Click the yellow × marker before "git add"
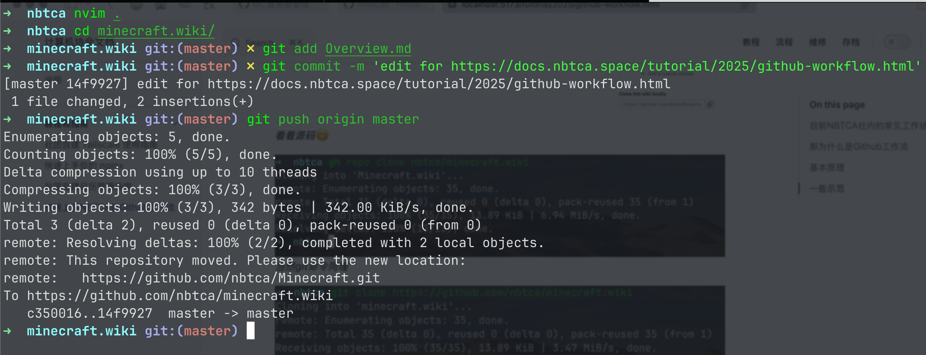926x355 pixels. click(x=251, y=49)
